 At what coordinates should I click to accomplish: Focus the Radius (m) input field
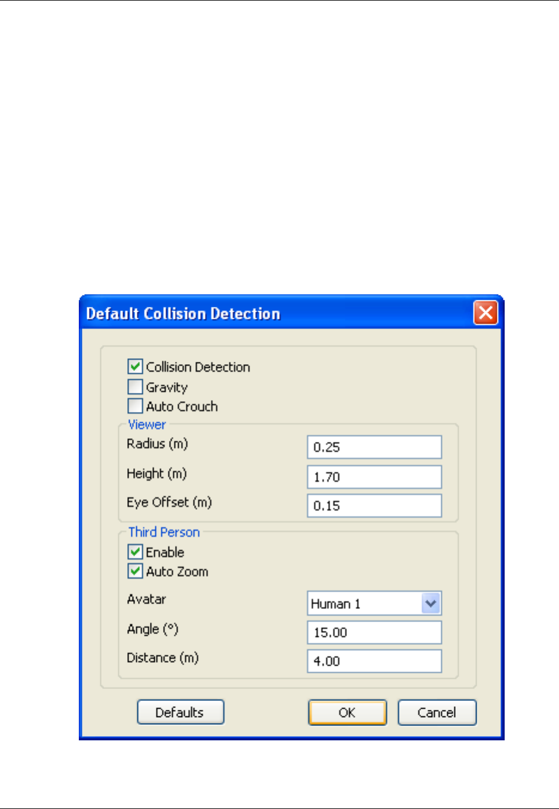coord(374,447)
